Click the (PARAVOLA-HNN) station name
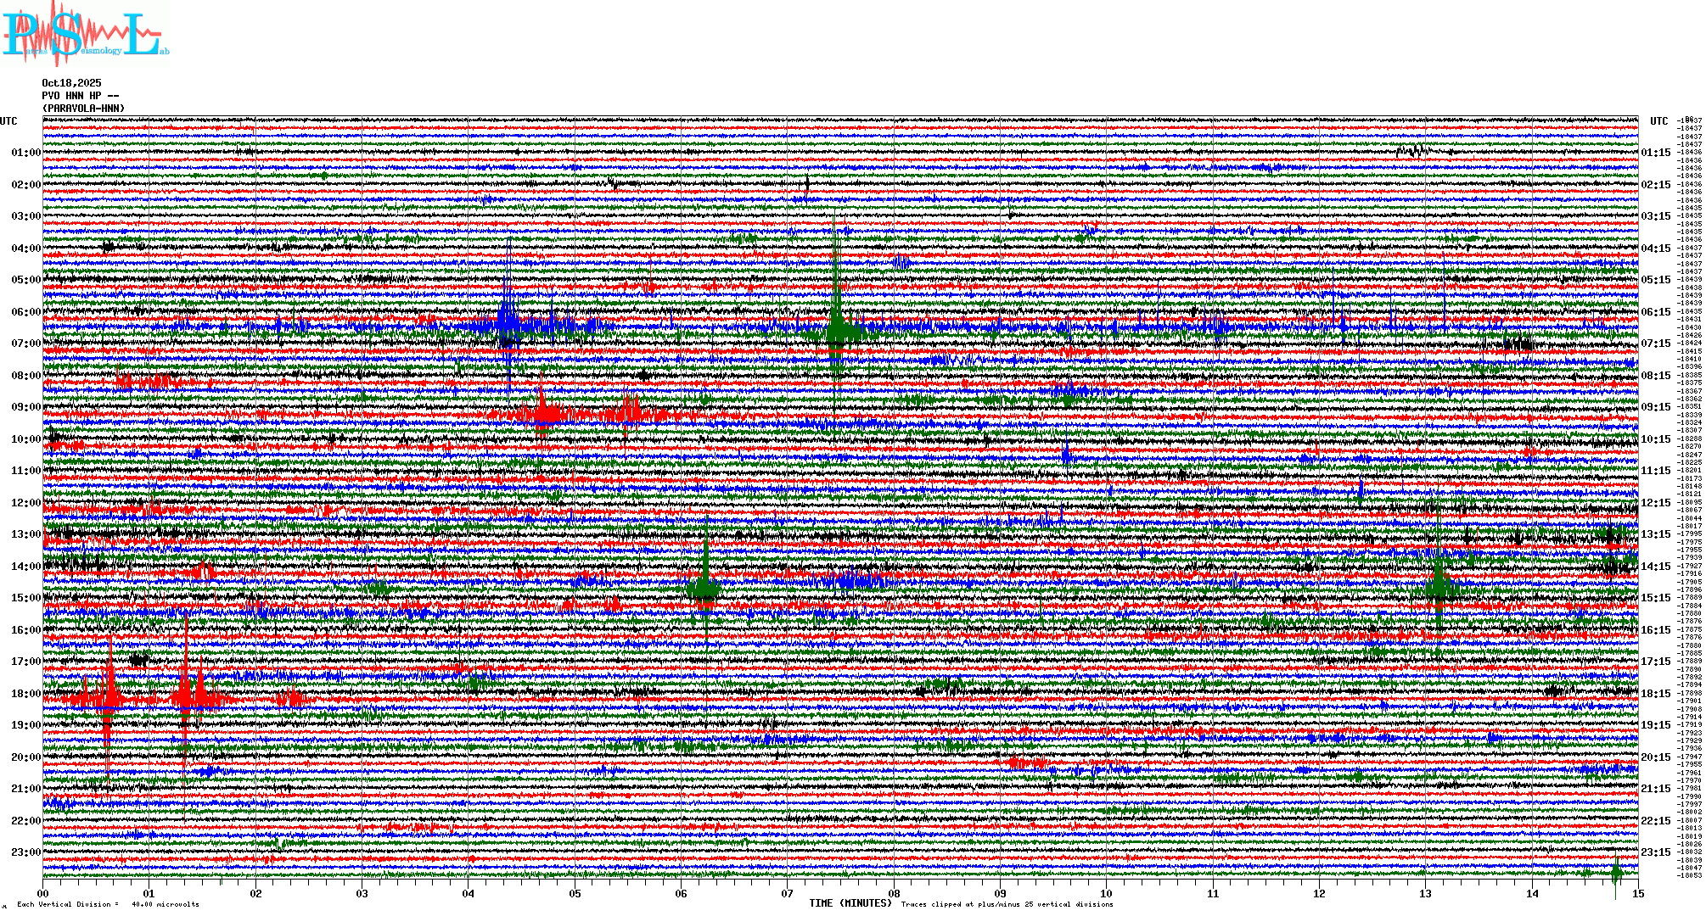 click(x=83, y=109)
